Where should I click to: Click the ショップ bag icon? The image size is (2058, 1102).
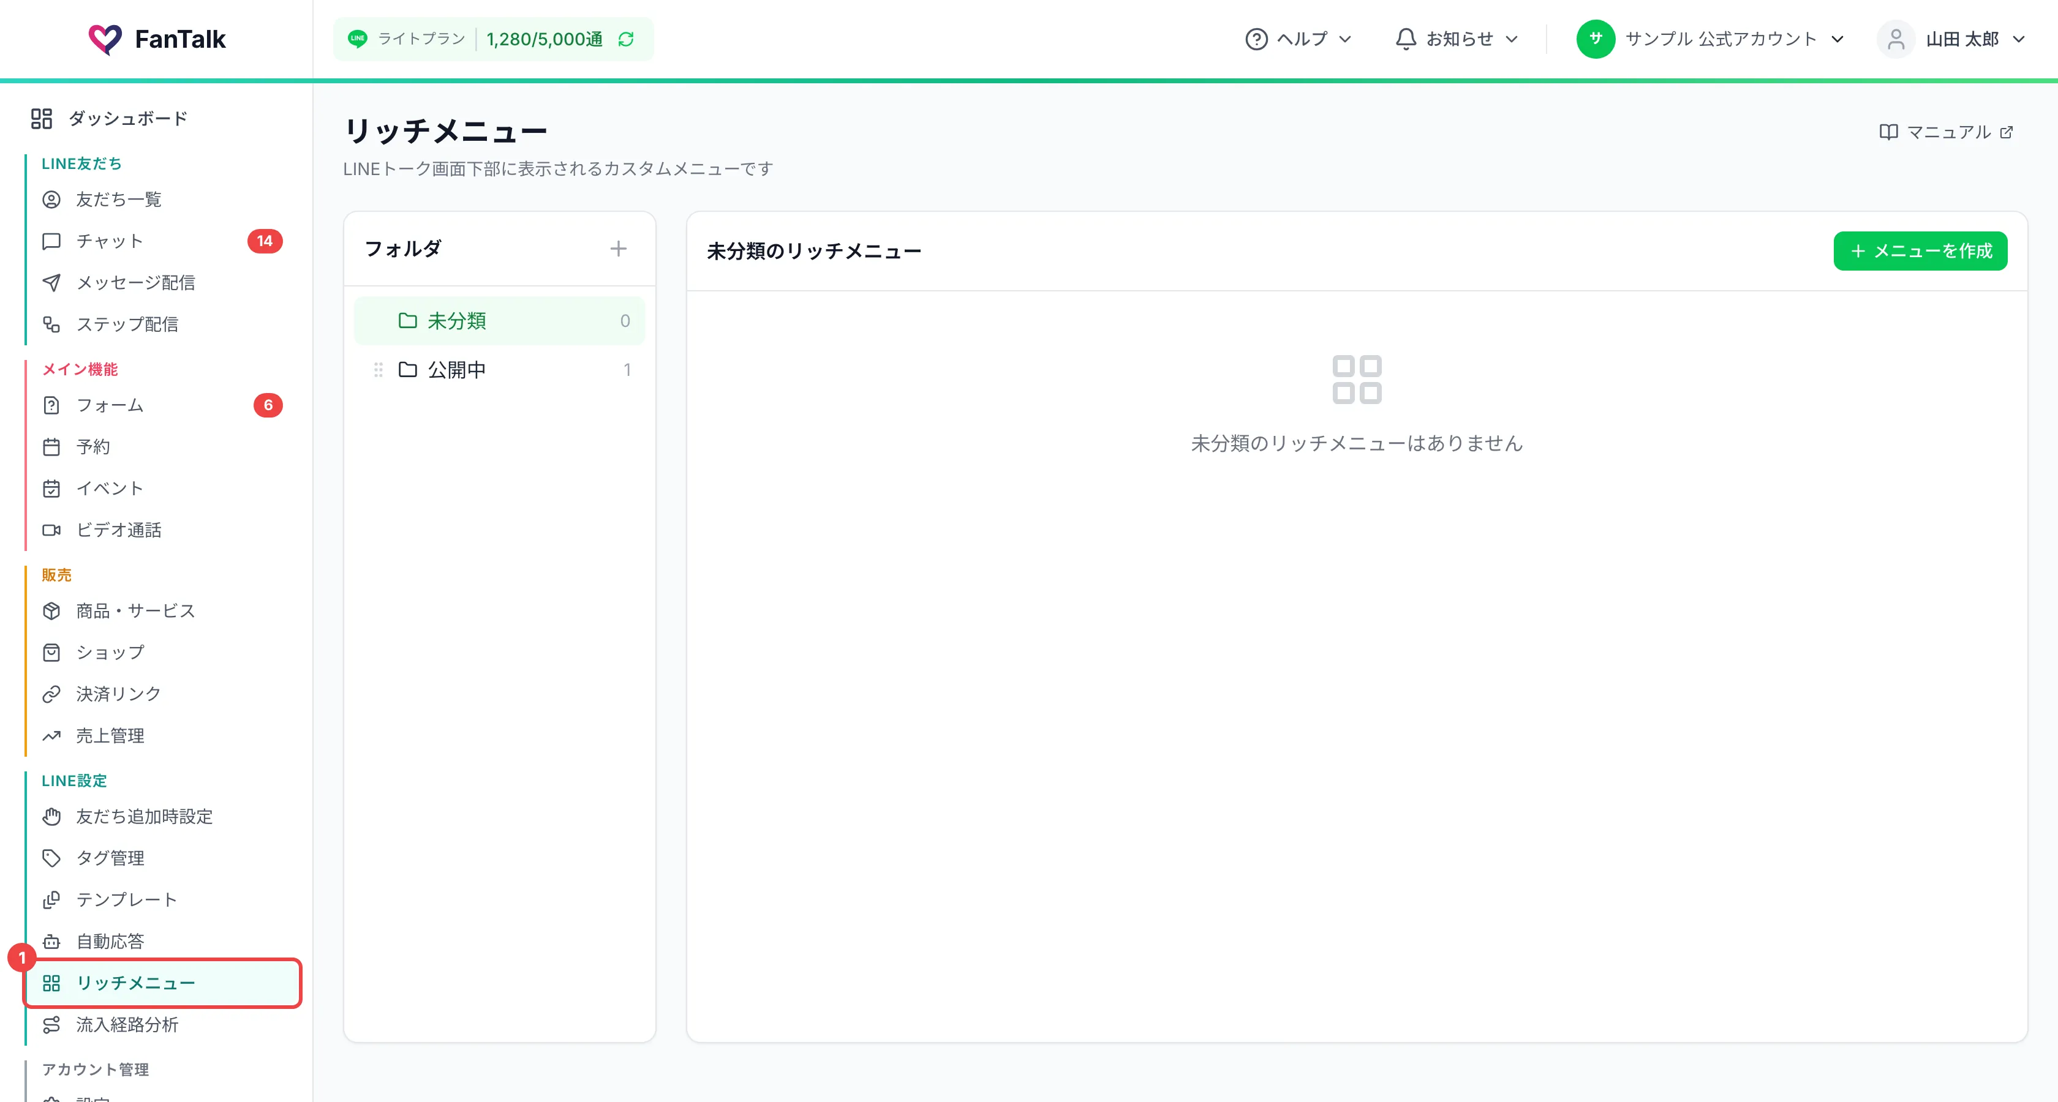pyautogui.click(x=51, y=653)
